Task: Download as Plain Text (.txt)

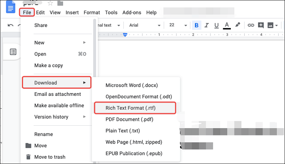Action: click(136, 131)
